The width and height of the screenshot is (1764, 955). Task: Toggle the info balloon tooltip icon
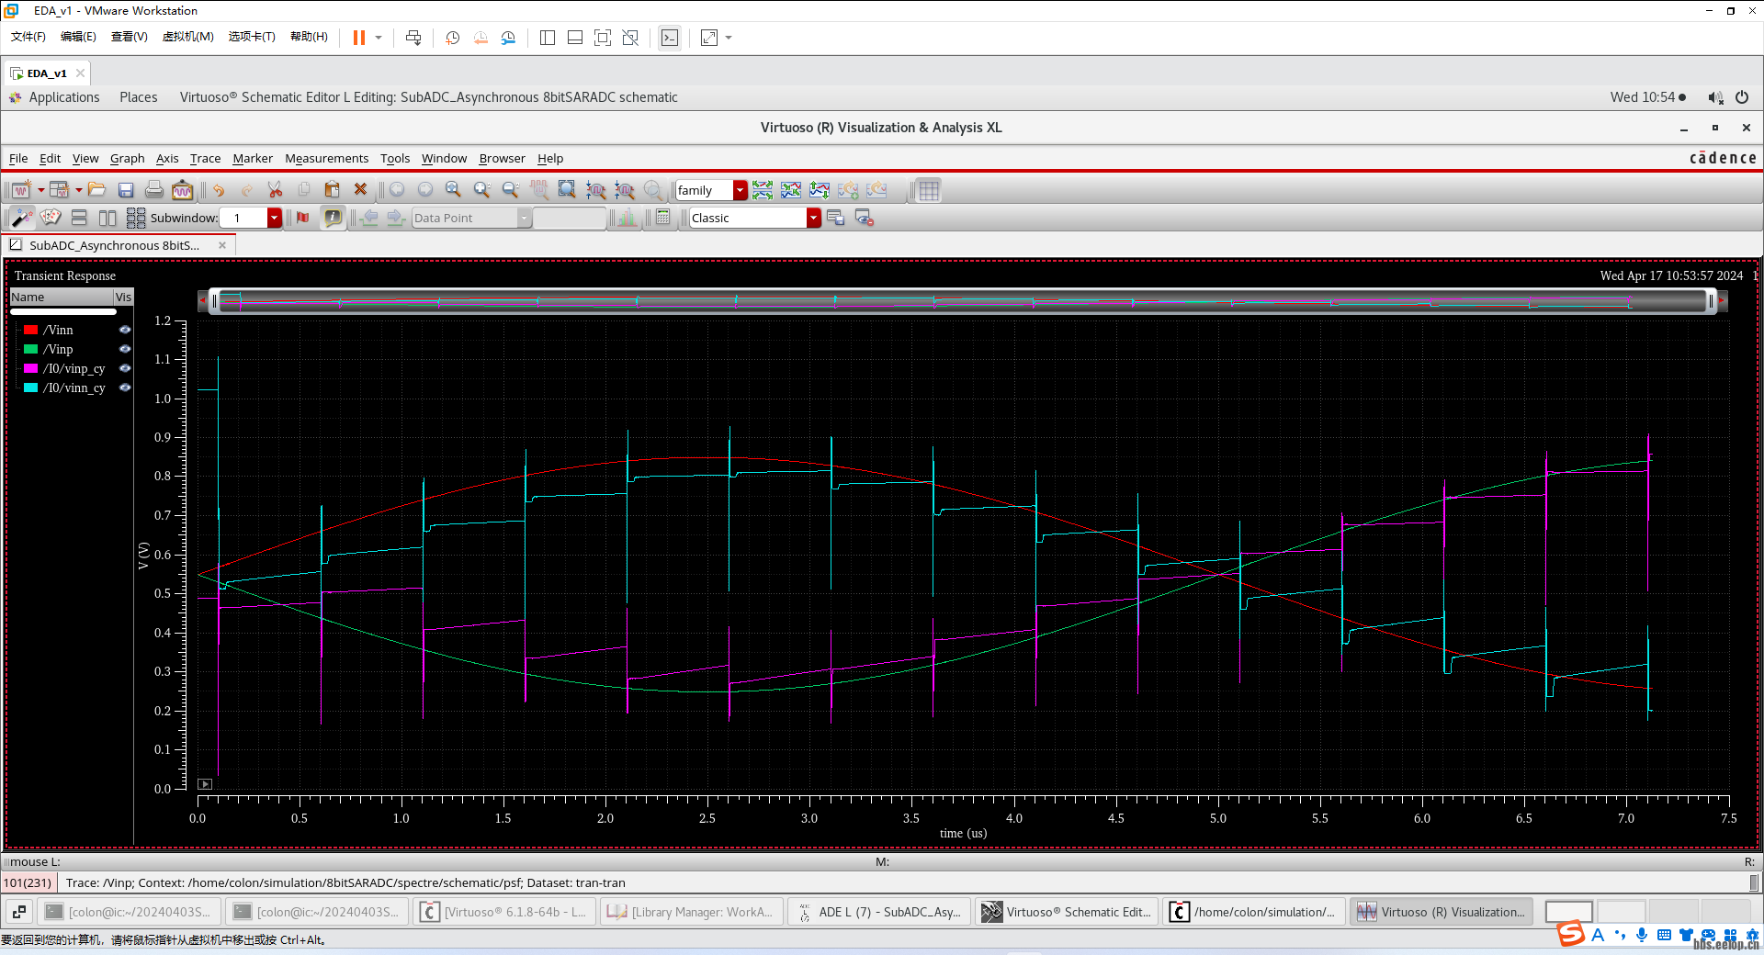pyautogui.click(x=333, y=218)
